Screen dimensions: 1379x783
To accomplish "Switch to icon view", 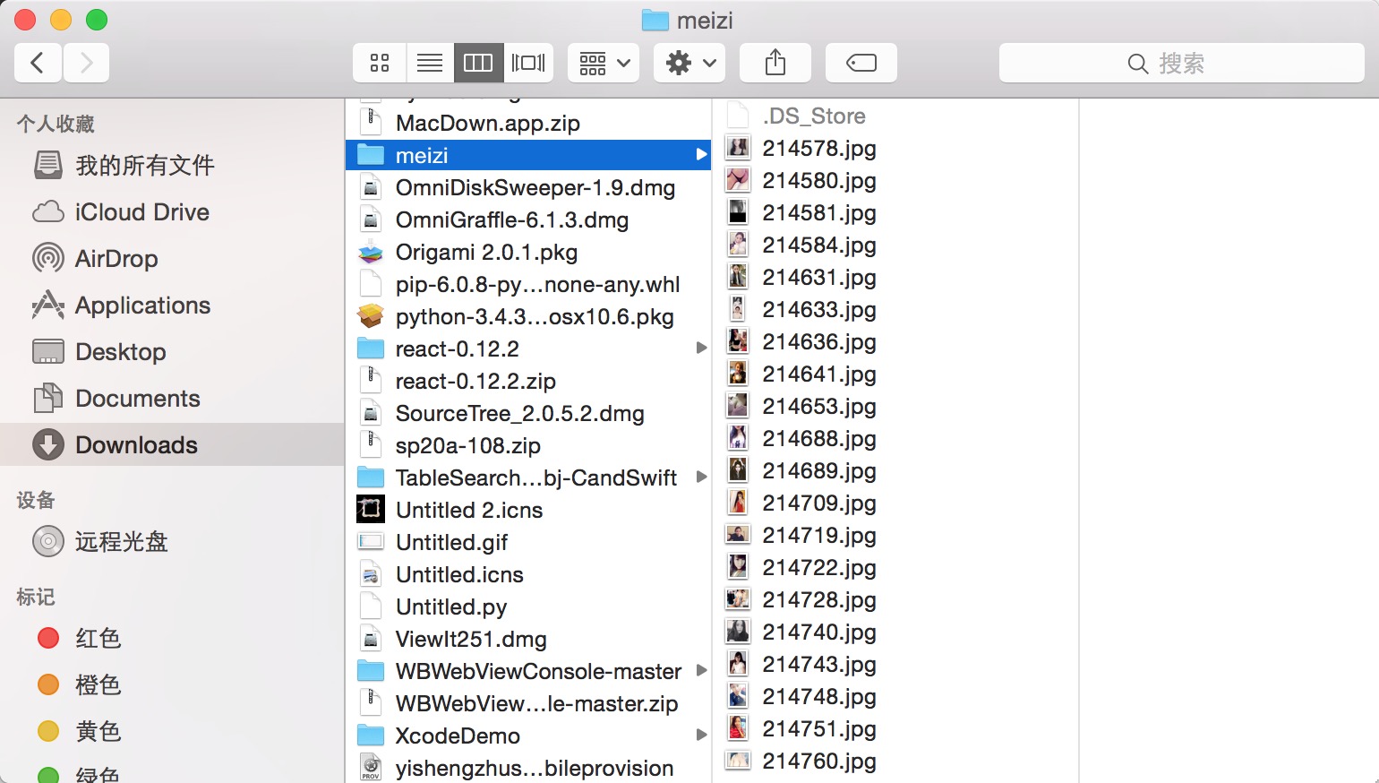I will [380, 63].
